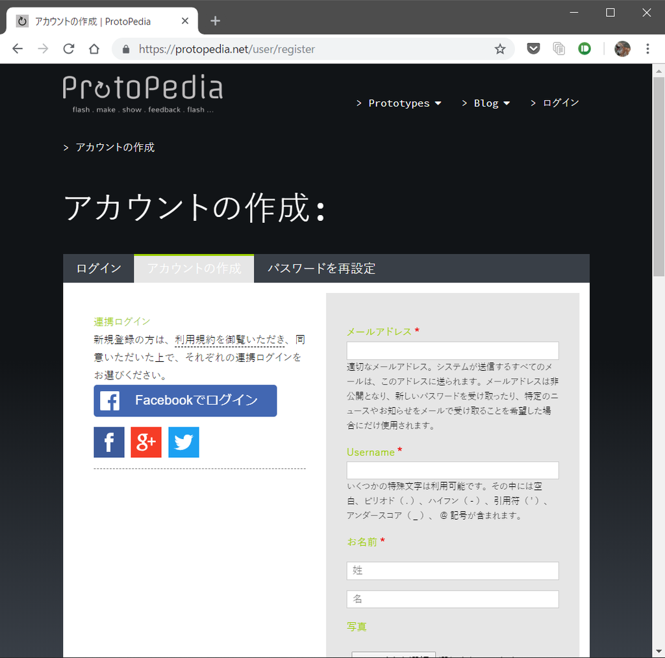Screen dimensions: 665x658
Task: Open Chrome's three-dot menu
Action: click(647, 49)
